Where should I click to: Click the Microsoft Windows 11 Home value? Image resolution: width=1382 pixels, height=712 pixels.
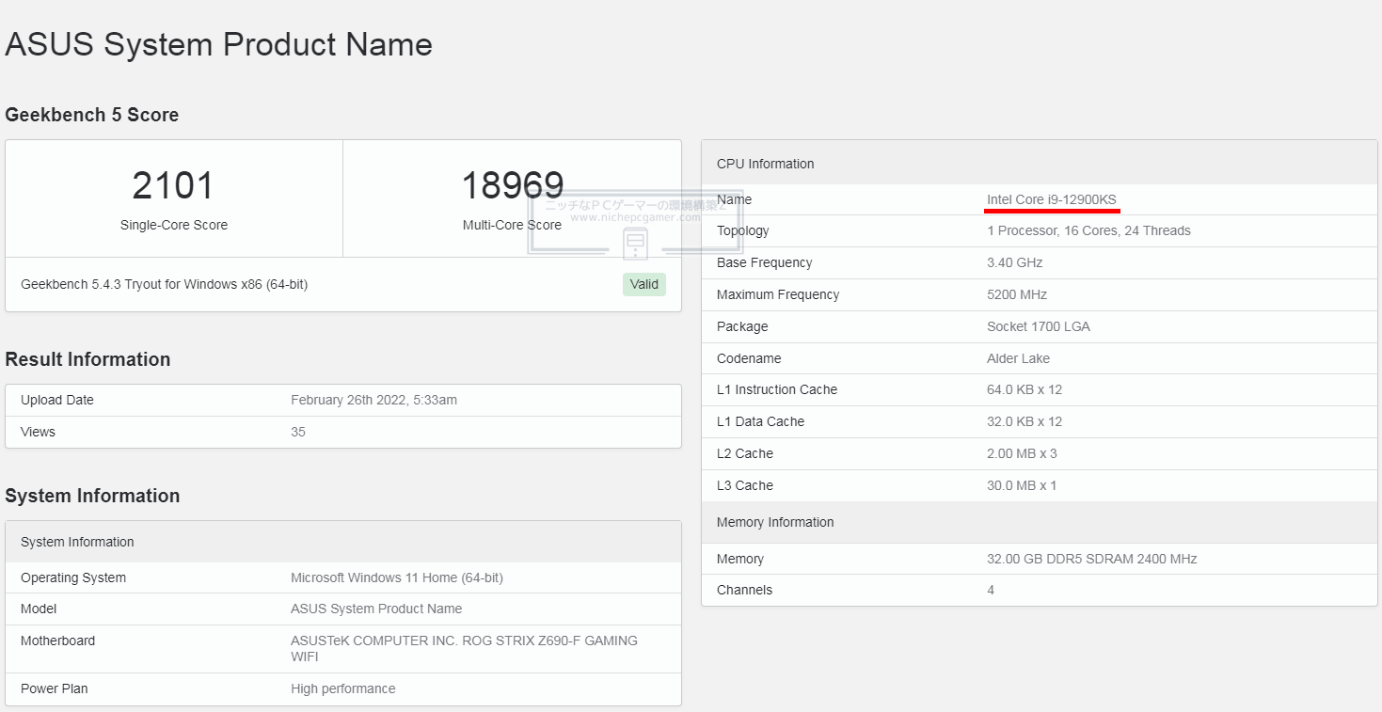tap(396, 578)
